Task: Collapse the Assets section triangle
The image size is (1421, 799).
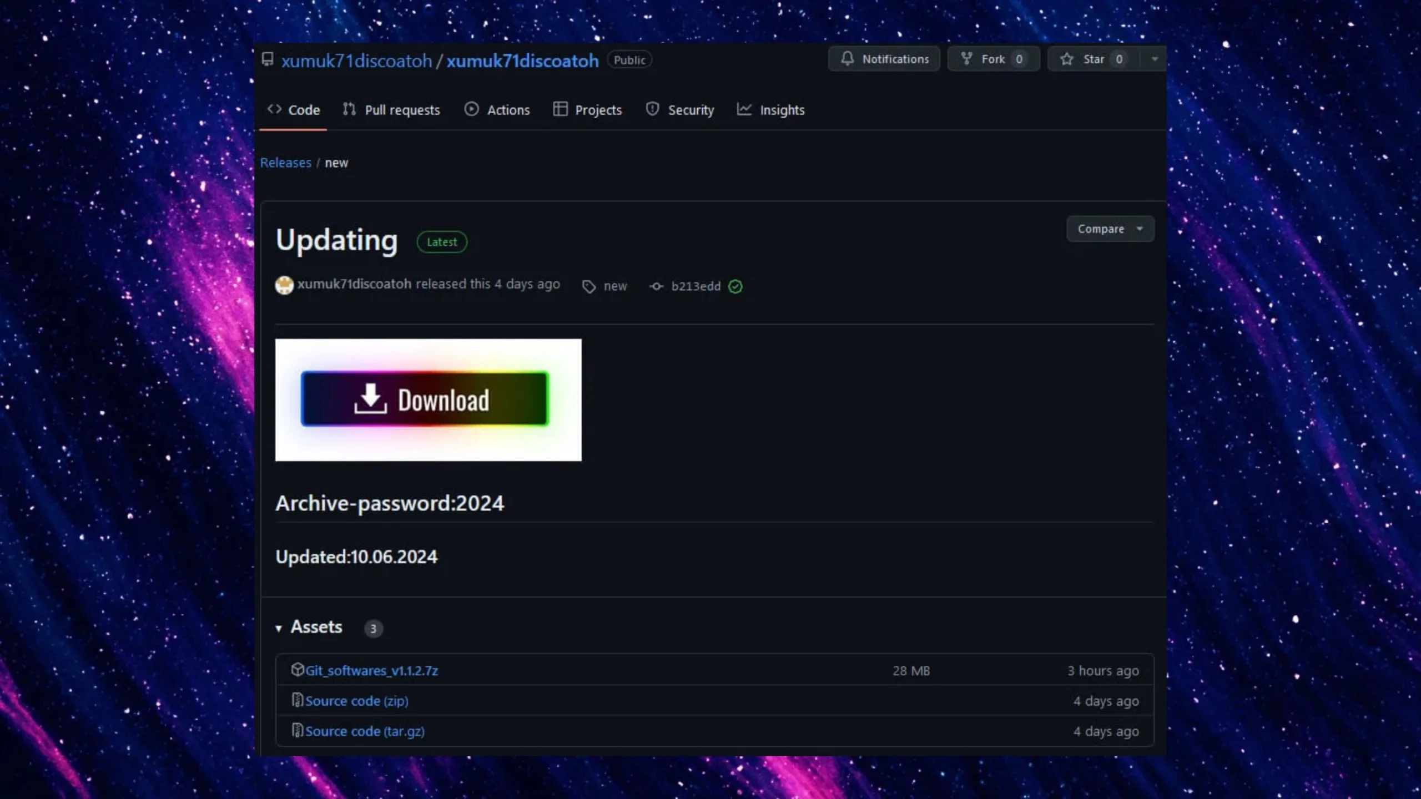Action: (x=279, y=628)
